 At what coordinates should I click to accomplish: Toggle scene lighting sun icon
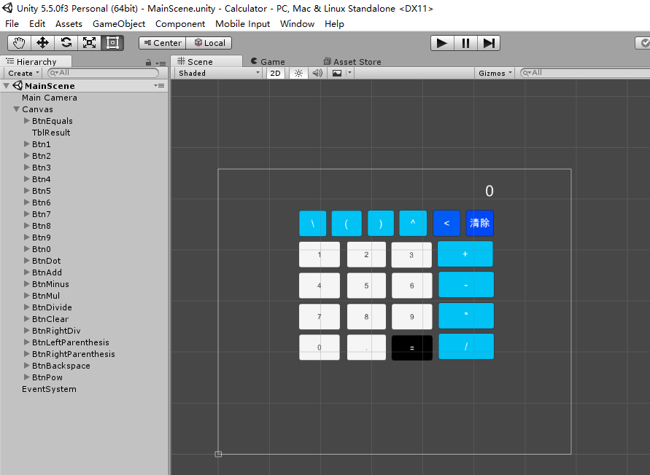pyautogui.click(x=298, y=74)
